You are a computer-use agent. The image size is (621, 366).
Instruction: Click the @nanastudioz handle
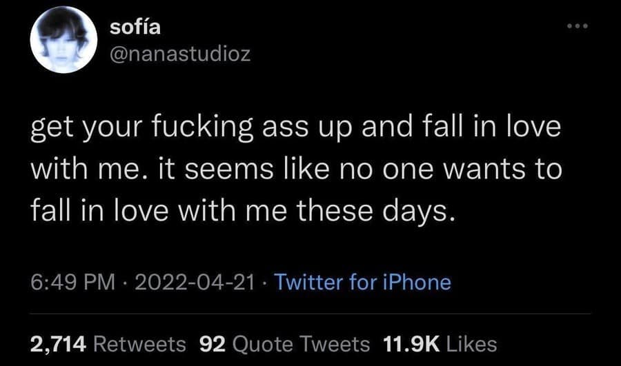(180, 53)
